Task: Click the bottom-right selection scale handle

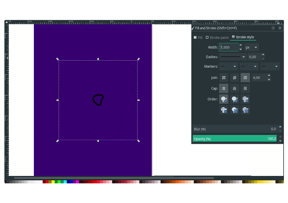Action: [139, 141]
